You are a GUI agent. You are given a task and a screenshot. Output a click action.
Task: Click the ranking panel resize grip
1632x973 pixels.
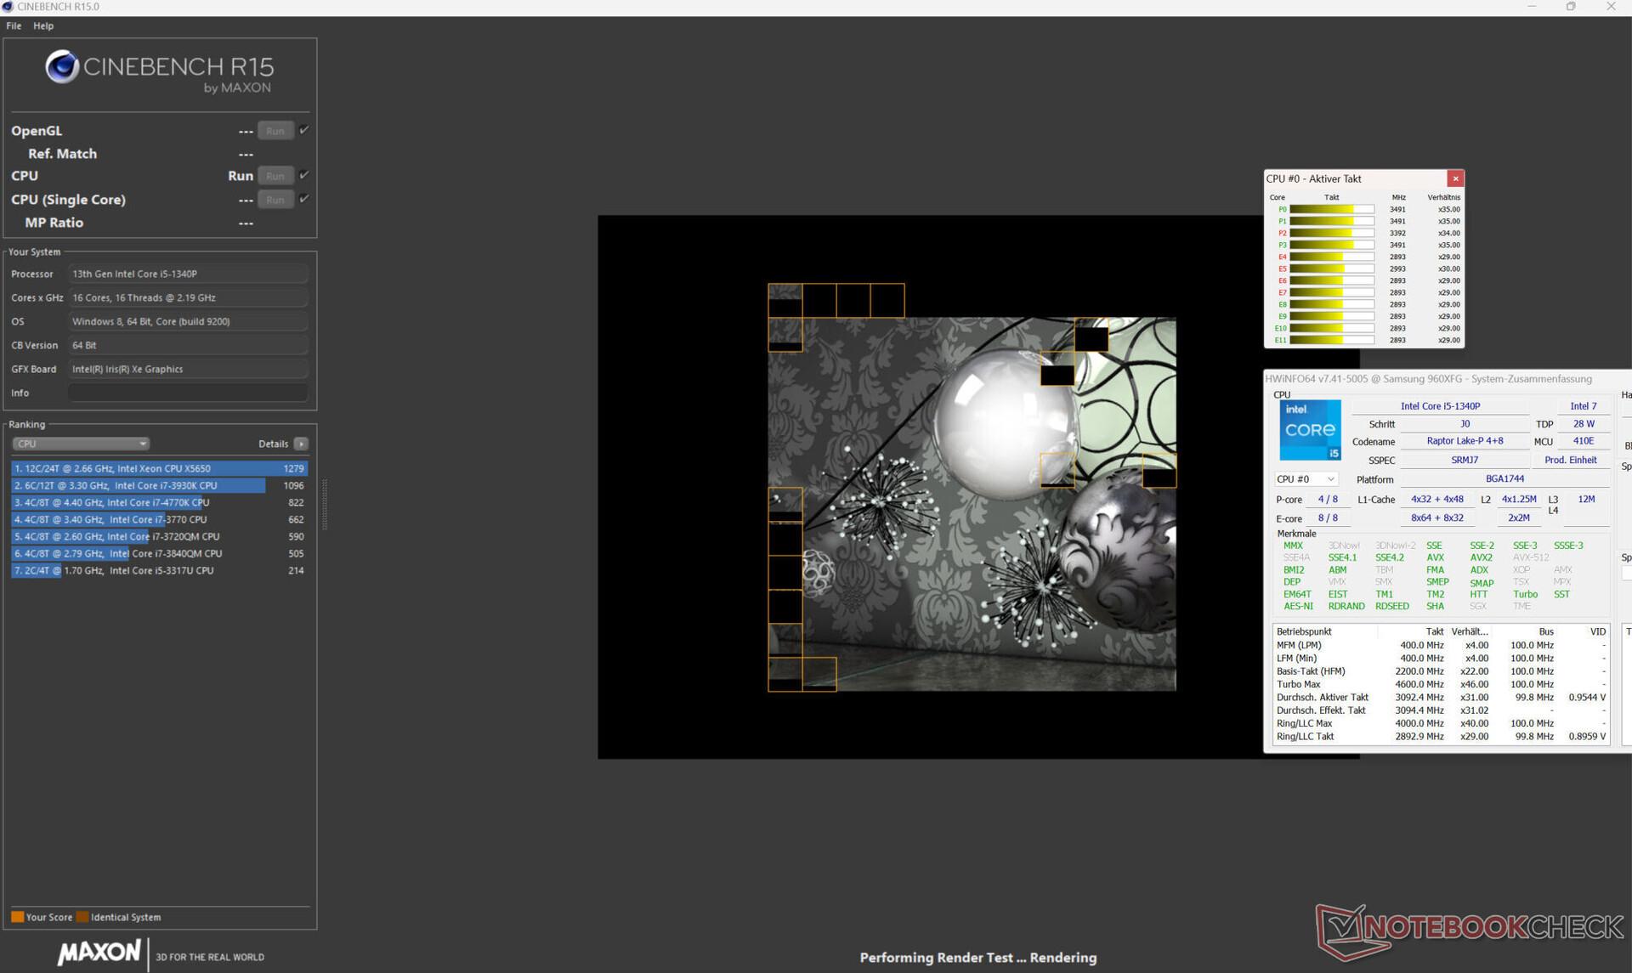[325, 505]
